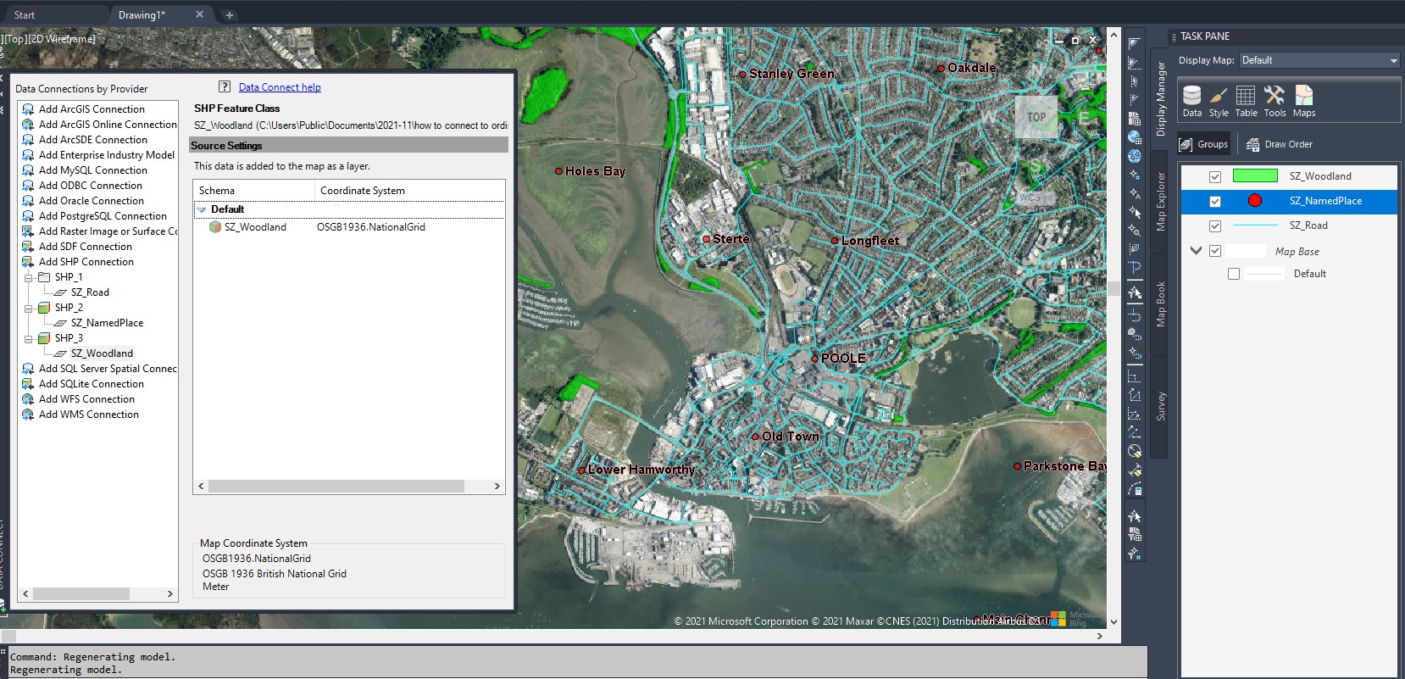The width and height of the screenshot is (1405, 679).
Task: Collapse the Default schema triangle
Action: tap(203, 209)
